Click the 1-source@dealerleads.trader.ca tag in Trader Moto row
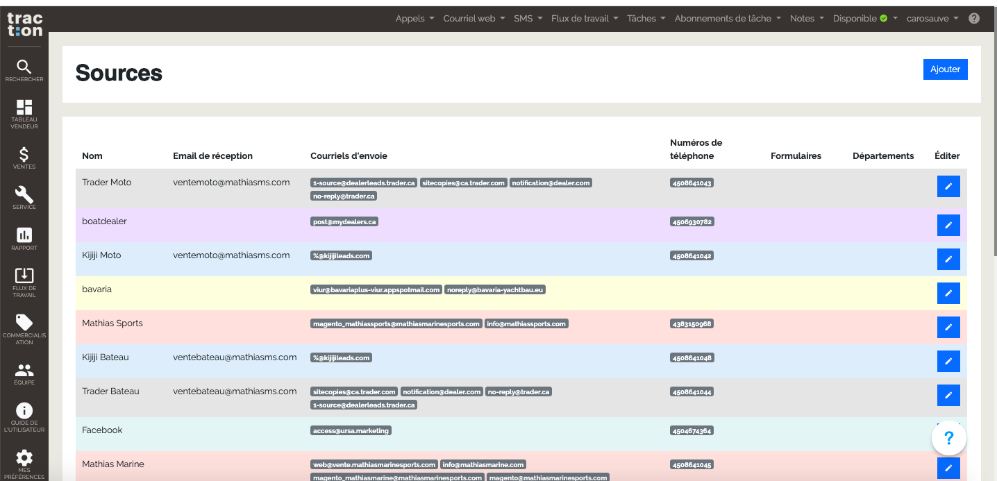 (364, 183)
